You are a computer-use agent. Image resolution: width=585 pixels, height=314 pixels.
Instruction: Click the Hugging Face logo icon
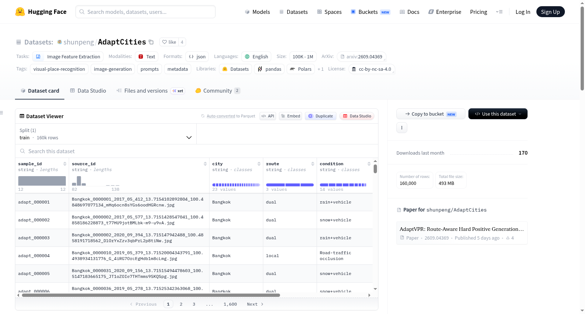coord(20,12)
